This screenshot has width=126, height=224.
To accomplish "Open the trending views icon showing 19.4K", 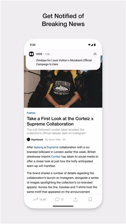I will [x=35, y=199].
